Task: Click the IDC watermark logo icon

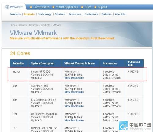Action: (x=123, y=125)
